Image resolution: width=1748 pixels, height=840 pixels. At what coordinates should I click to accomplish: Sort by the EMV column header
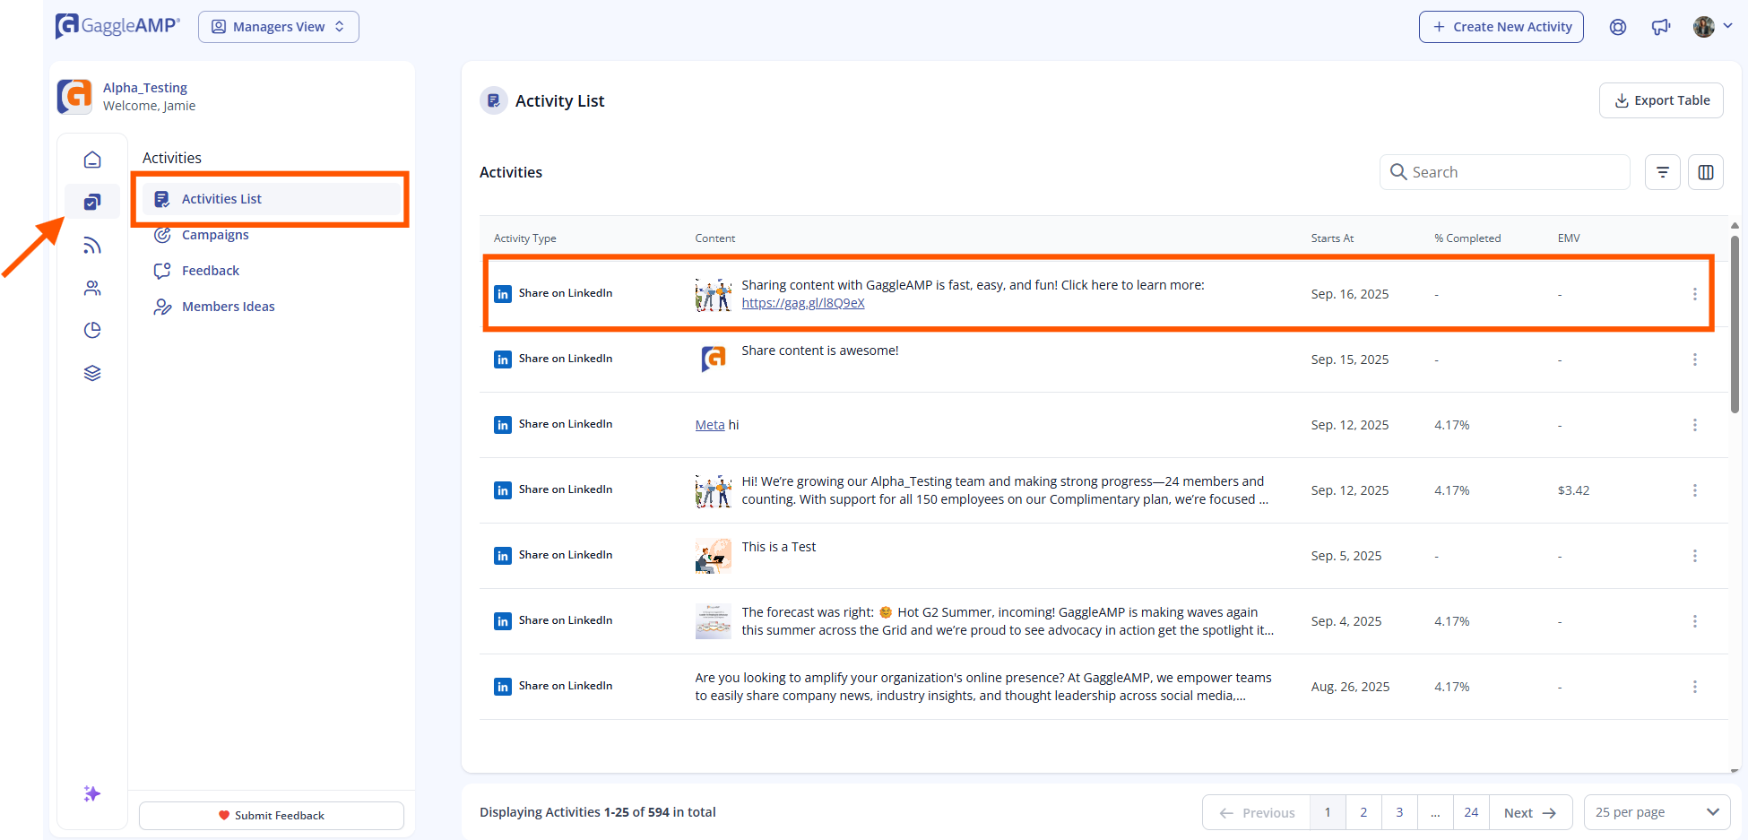coord(1569,238)
